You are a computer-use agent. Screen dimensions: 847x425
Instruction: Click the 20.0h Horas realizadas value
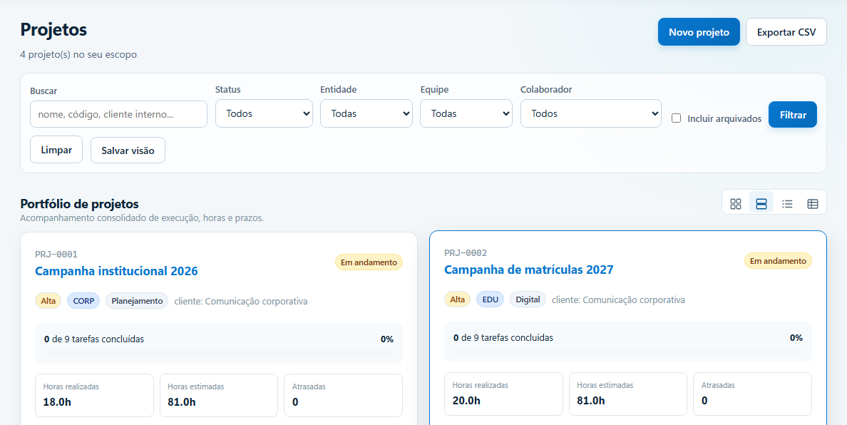point(466,400)
